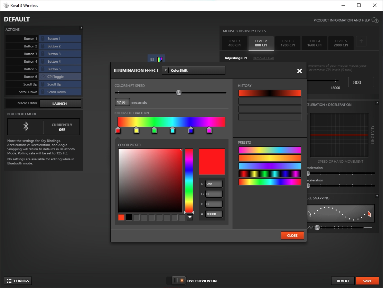Select the green gradient stop marker
The width and height of the screenshot is (383, 288).
coord(154,130)
